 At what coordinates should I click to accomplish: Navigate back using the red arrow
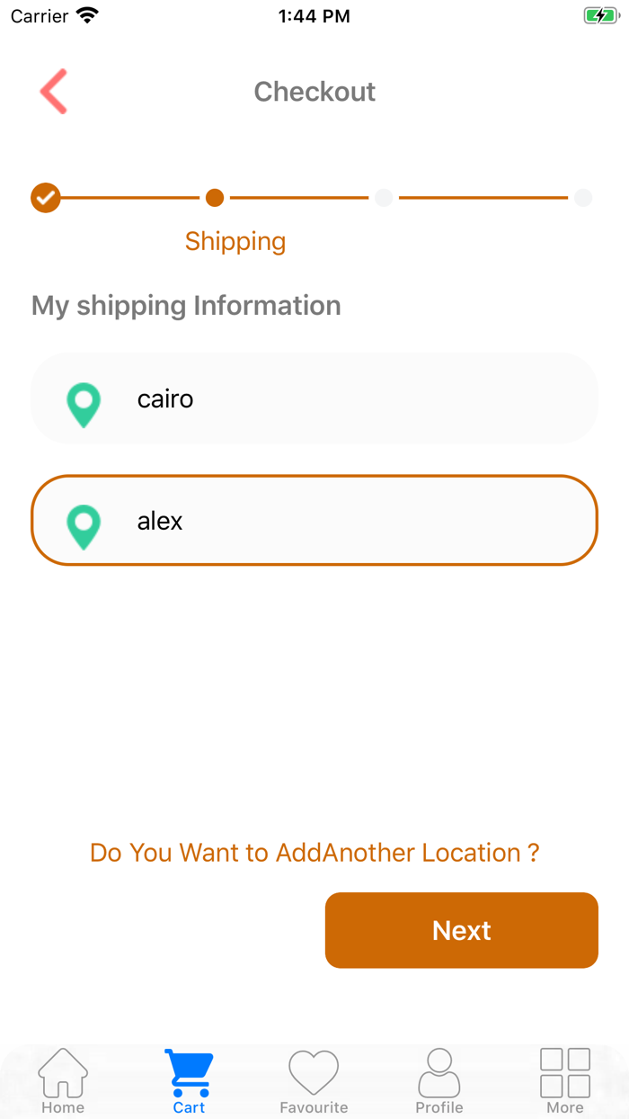click(53, 91)
